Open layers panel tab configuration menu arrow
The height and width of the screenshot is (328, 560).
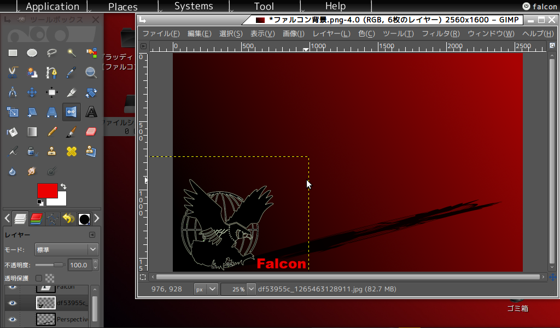coord(92,235)
